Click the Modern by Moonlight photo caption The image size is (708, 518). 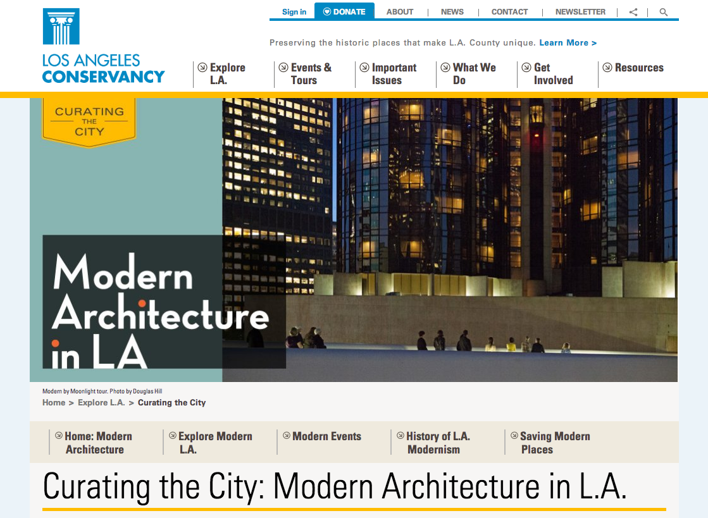(x=102, y=392)
